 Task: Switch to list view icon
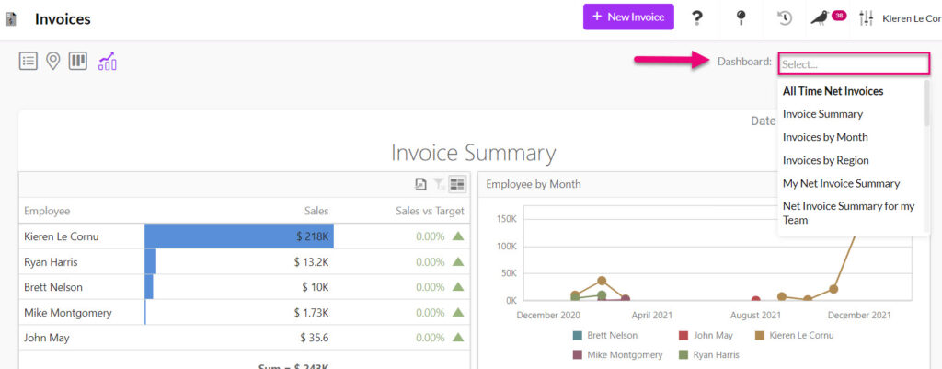29,61
